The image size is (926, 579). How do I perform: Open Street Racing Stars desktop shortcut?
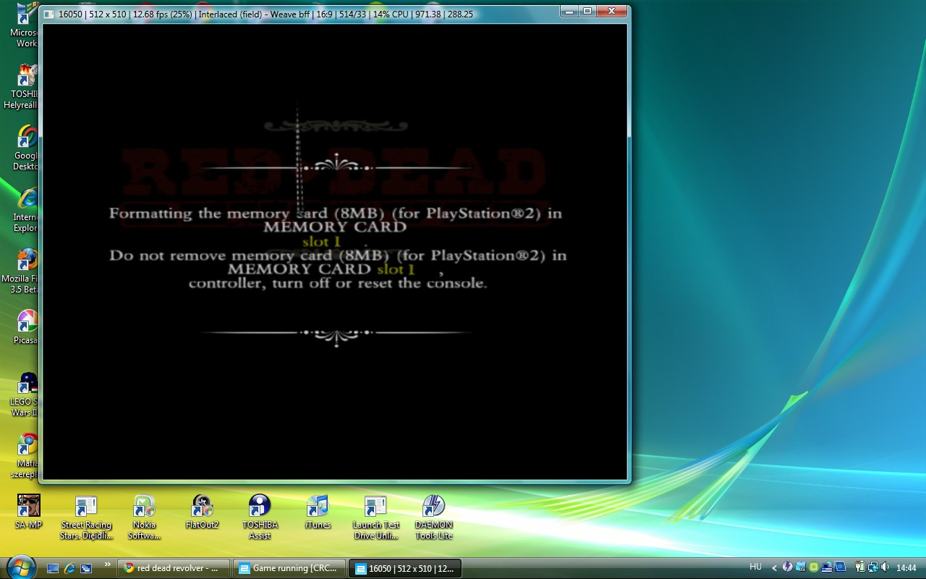coord(86,517)
